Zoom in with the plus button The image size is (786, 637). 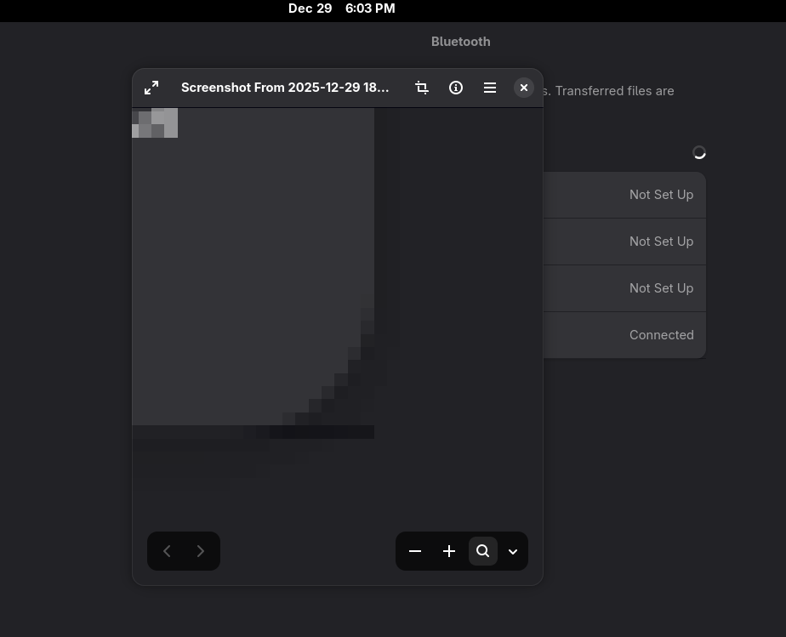click(x=449, y=551)
